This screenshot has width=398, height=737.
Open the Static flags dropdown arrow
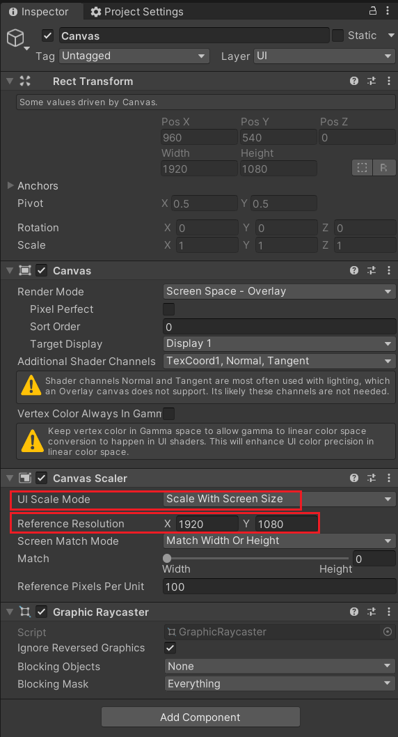point(391,36)
